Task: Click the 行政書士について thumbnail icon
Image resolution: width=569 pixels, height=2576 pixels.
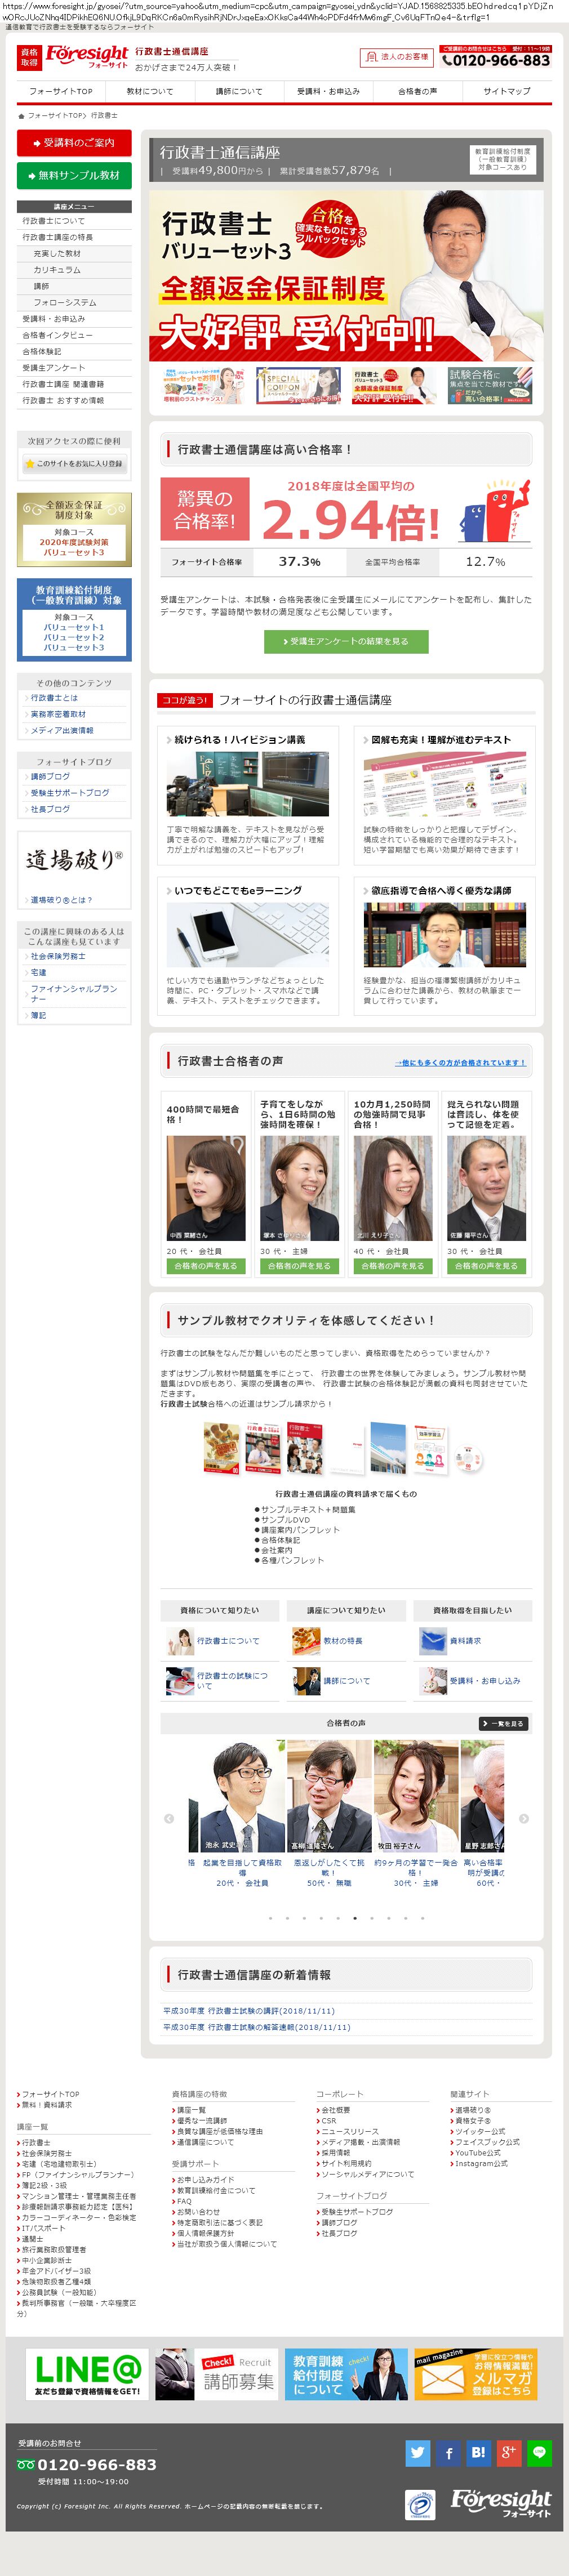Action: pyautogui.click(x=180, y=1640)
